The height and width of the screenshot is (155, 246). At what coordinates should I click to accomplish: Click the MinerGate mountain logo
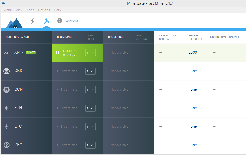tap(14, 23)
